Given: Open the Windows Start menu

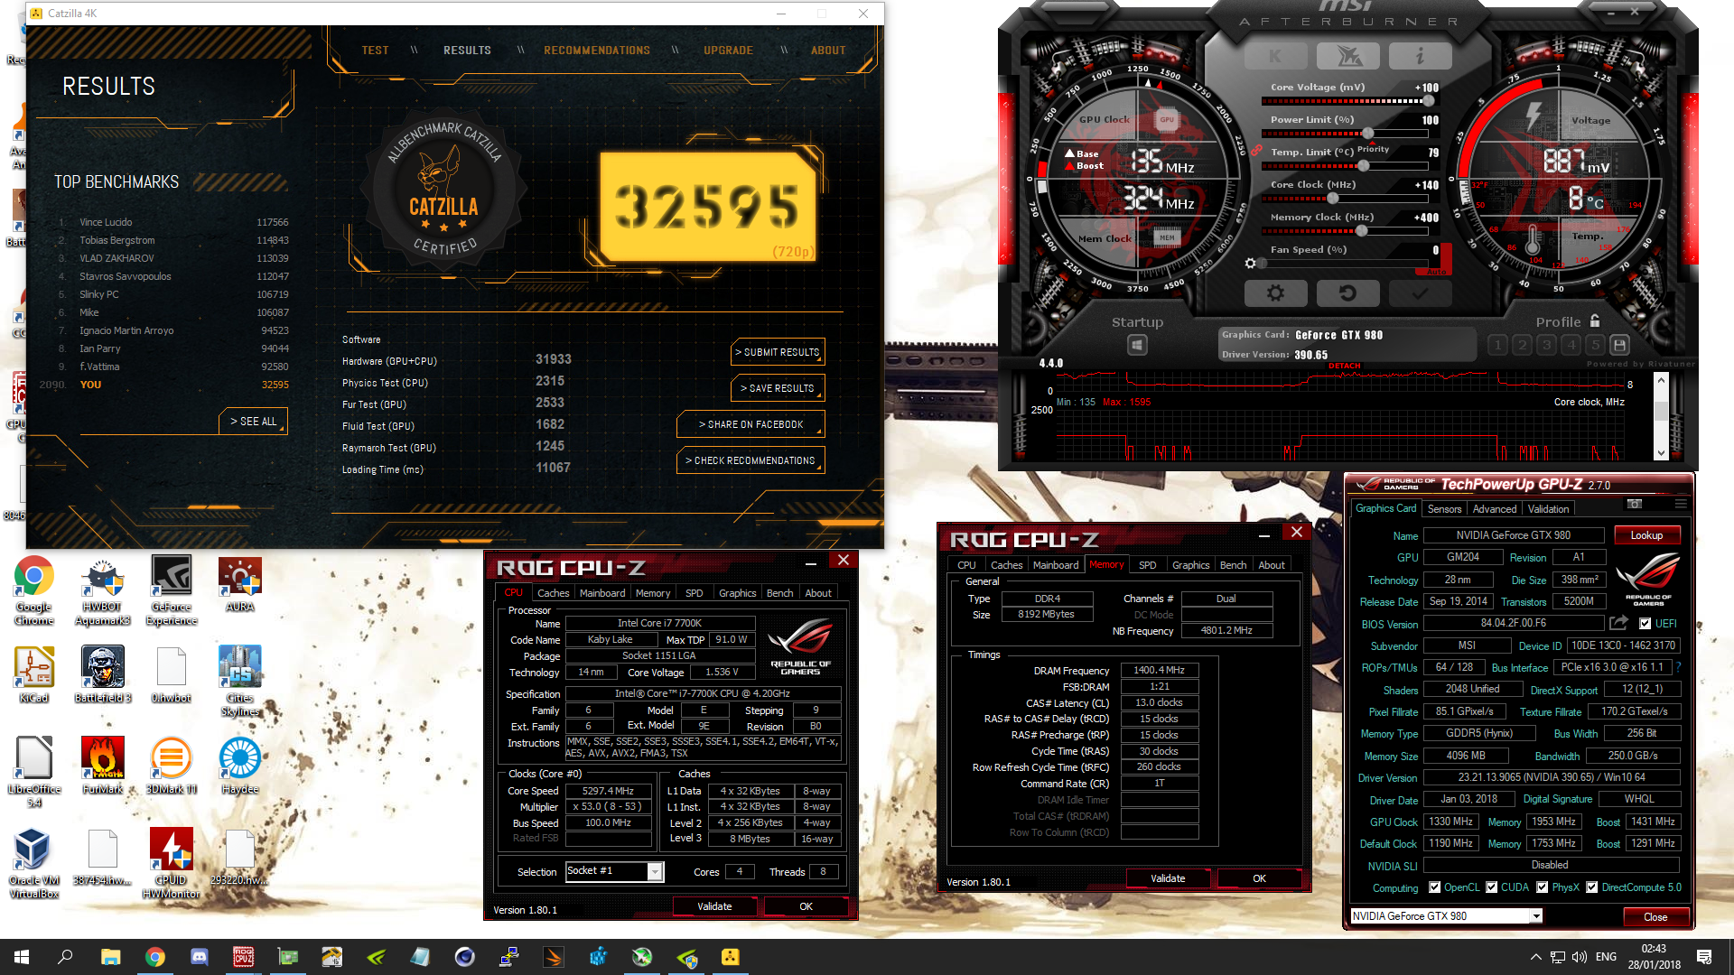Looking at the screenshot, I should (22, 957).
